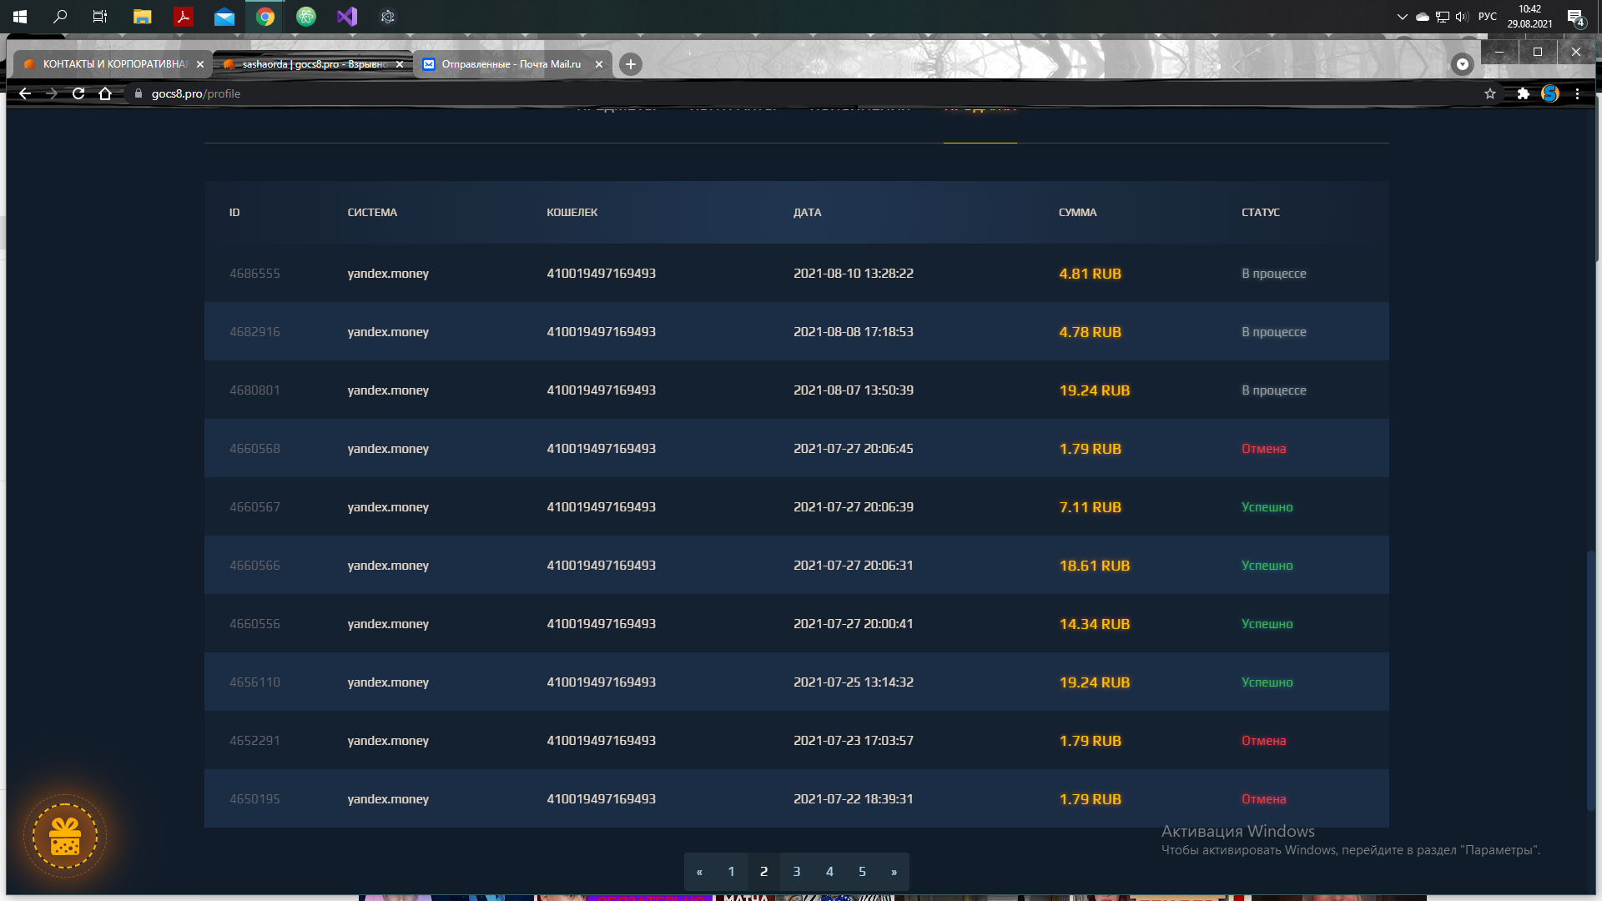Screen dimensions: 1602x901
Task: Open Adobe Acrobat from the taskbar
Action: click(x=184, y=17)
